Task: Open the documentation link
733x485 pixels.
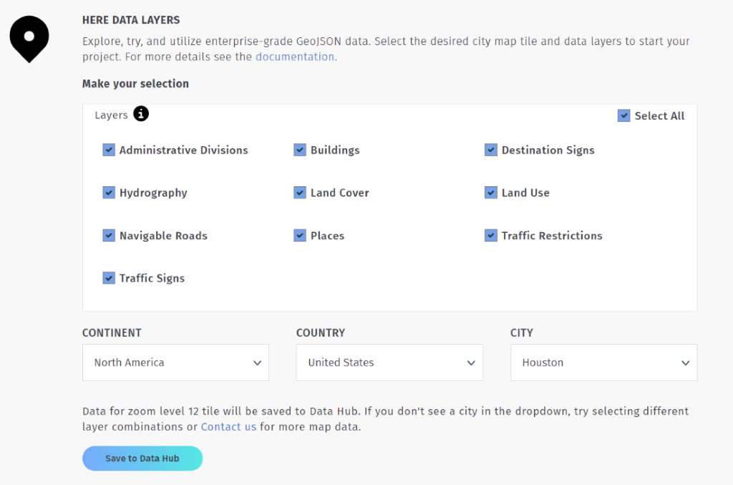Action: click(294, 57)
